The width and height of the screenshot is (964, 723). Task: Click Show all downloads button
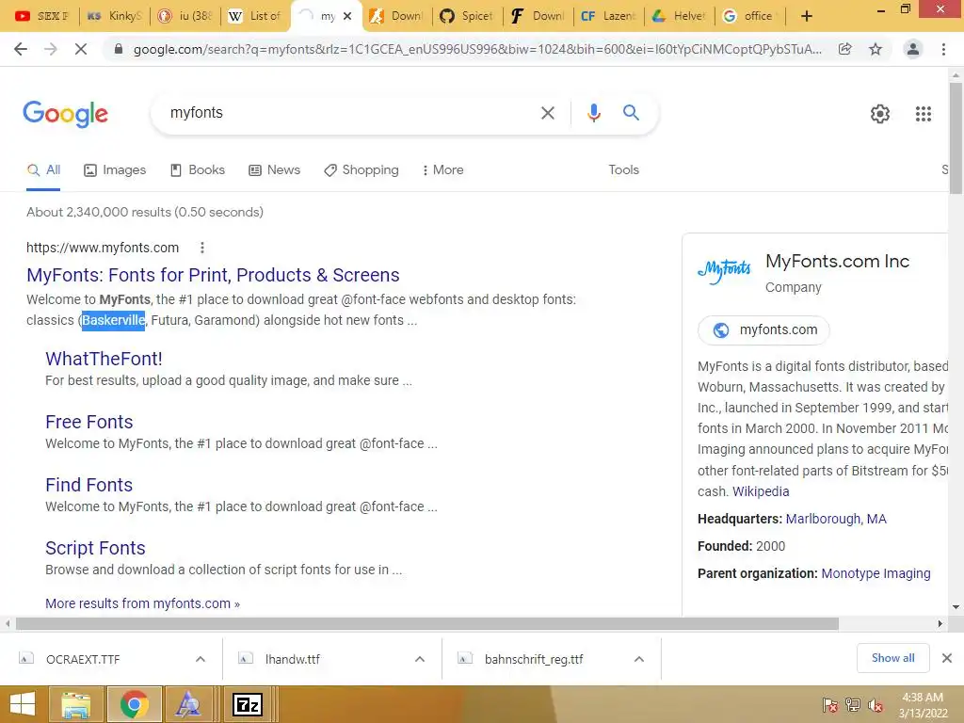pos(892,658)
